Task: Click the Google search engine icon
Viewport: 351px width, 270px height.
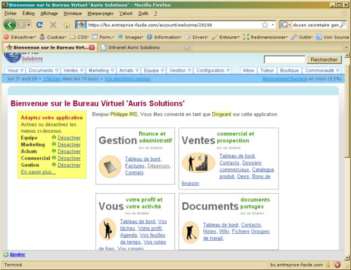Action: point(284,25)
